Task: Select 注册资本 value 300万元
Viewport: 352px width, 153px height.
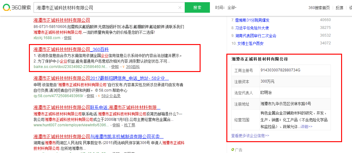Action: tap(267, 81)
